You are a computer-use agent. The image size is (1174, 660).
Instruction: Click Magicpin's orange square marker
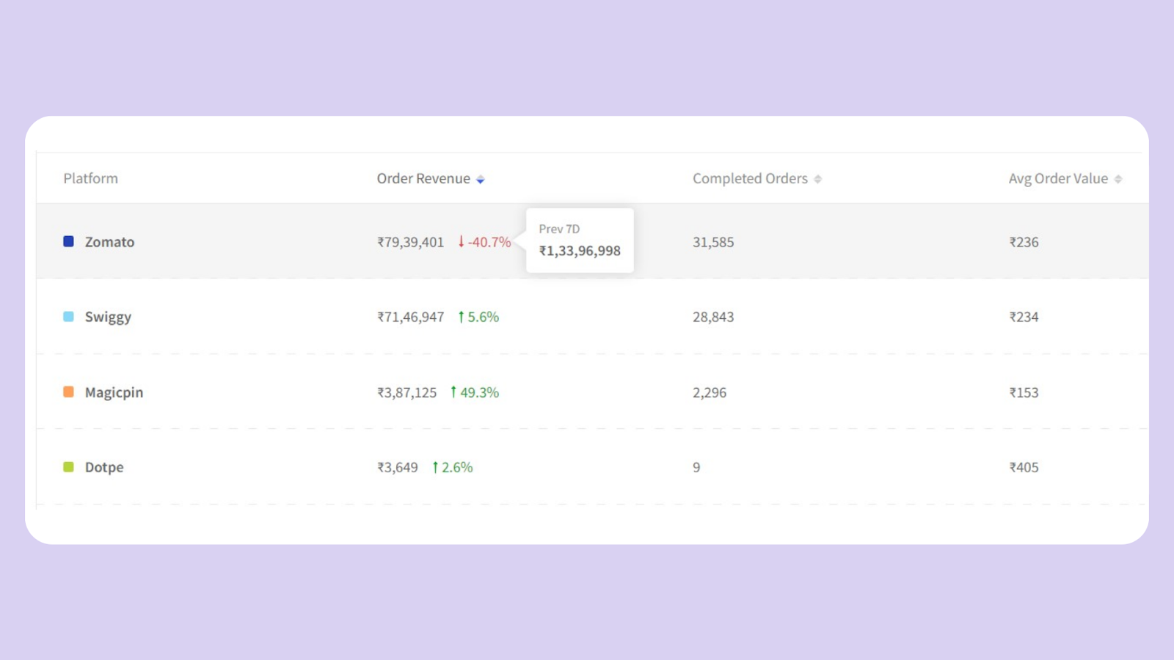click(68, 392)
